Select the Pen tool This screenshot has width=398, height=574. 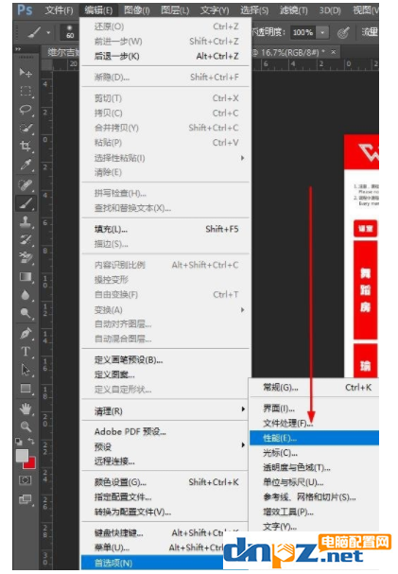click(26, 333)
